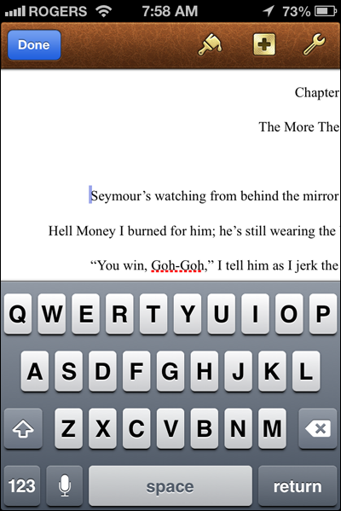Tap the return key
The image size is (341, 511).
(298, 485)
